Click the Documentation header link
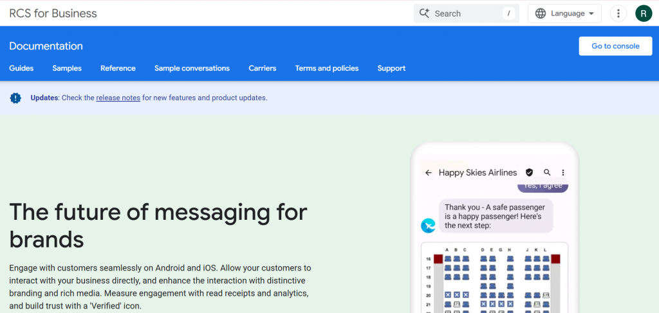 [46, 46]
